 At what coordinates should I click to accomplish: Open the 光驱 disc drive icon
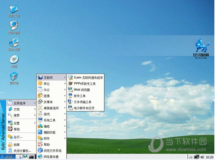click(x=14, y=61)
